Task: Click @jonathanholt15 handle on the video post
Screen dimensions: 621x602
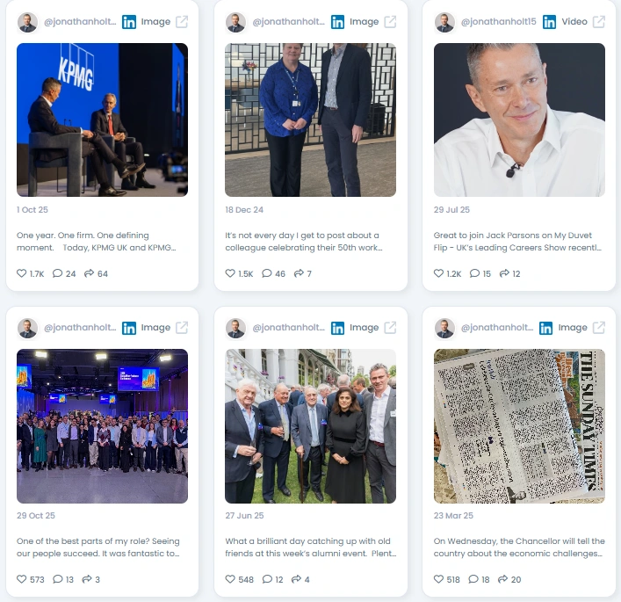Action: point(499,22)
